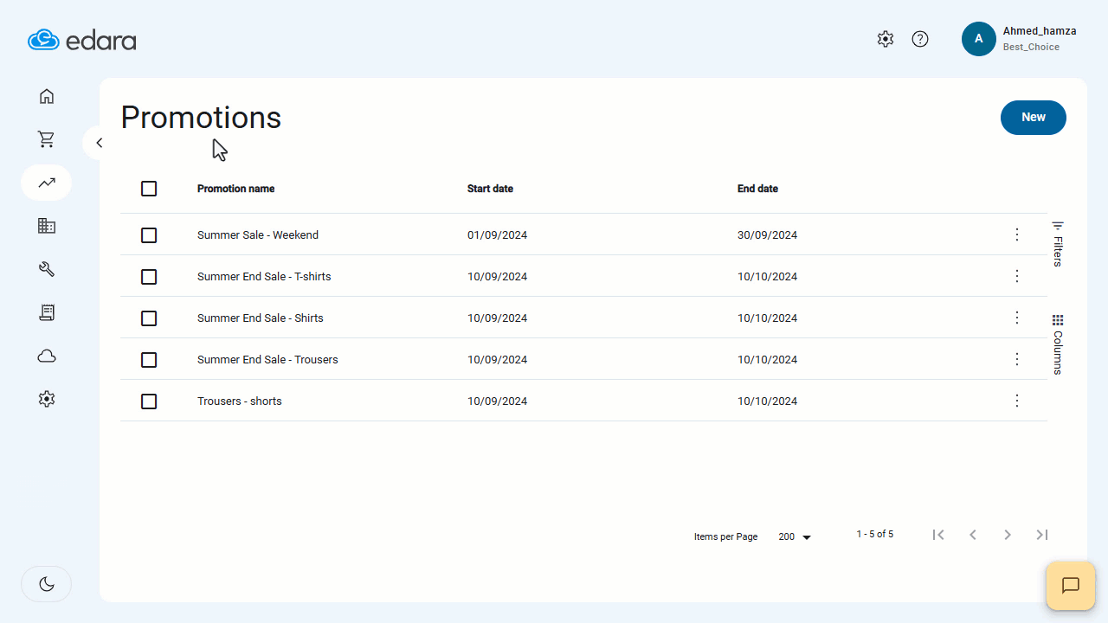Open more options for Summer End Sale - Shirts
Image resolution: width=1108 pixels, height=623 pixels.
pyautogui.click(x=1017, y=318)
